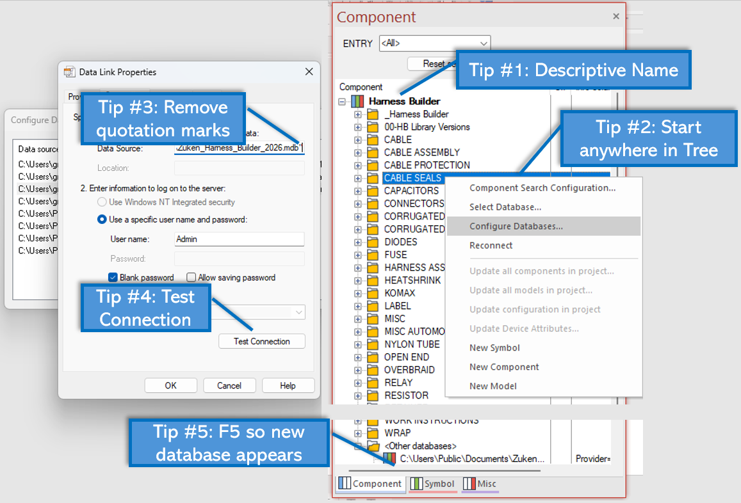Expand the CABLE ASSEMBLY tree node
741x503 pixels.
[358, 152]
